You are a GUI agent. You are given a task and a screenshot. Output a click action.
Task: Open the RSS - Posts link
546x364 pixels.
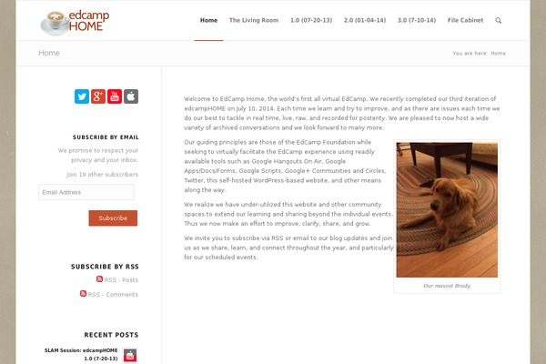[121, 280]
